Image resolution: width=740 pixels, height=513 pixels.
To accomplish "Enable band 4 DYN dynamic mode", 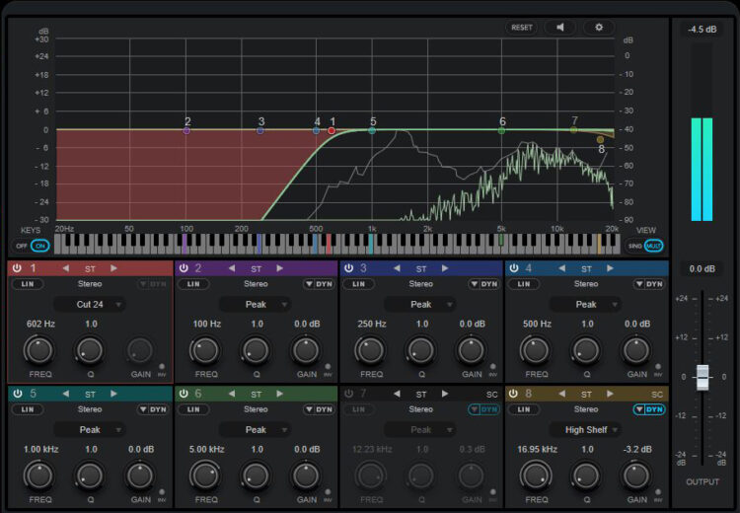I will 649,284.
